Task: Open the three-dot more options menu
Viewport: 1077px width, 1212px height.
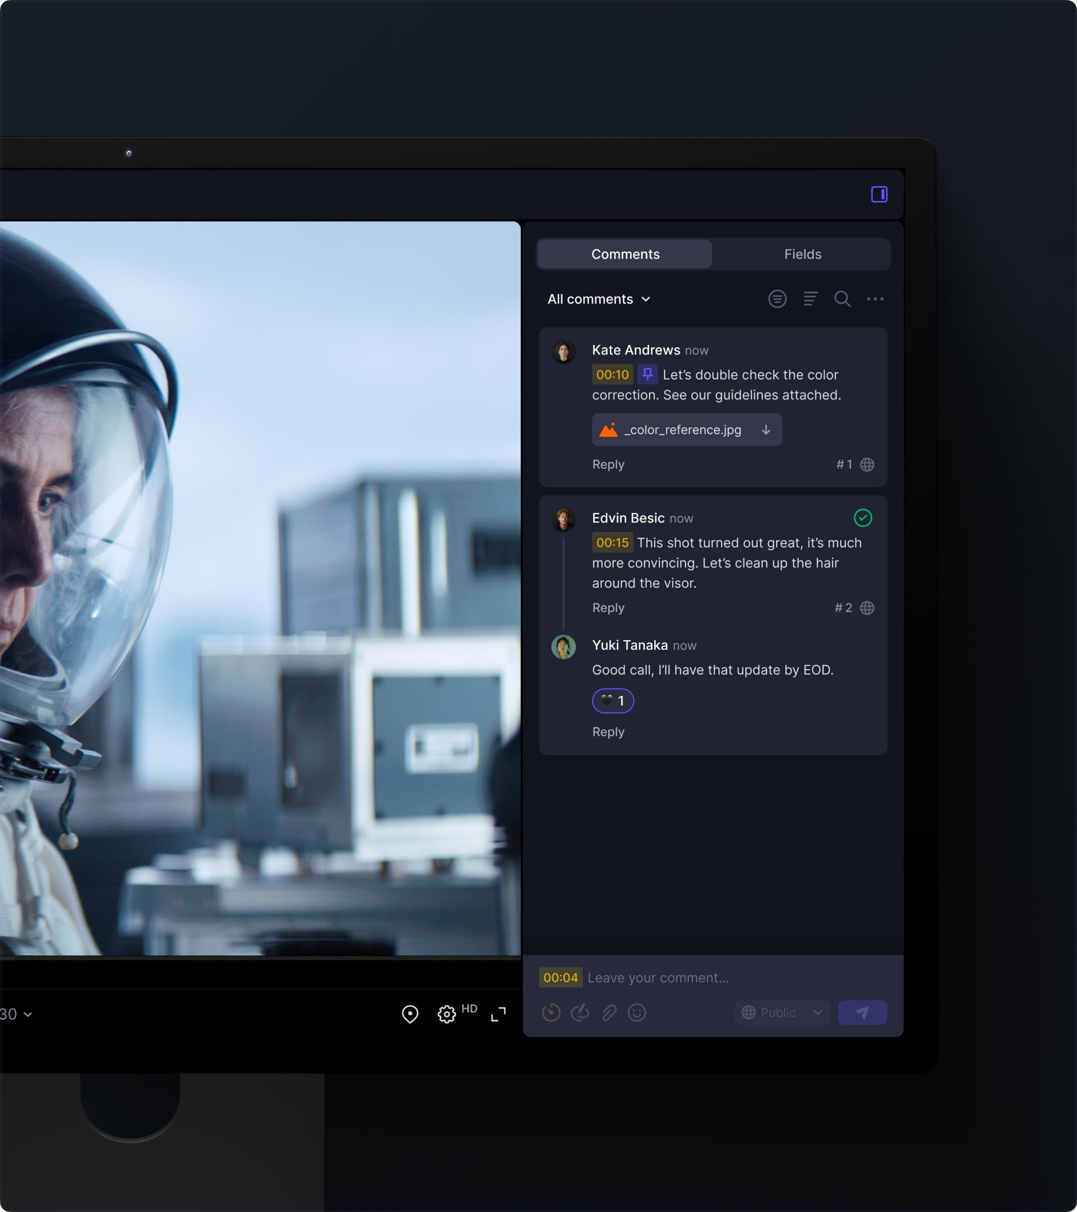Action: click(x=875, y=299)
